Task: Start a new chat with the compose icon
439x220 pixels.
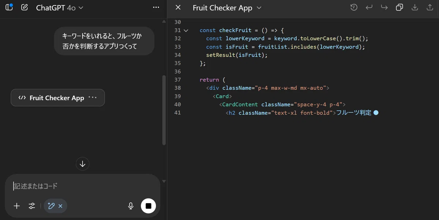Action: coord(25,7)
